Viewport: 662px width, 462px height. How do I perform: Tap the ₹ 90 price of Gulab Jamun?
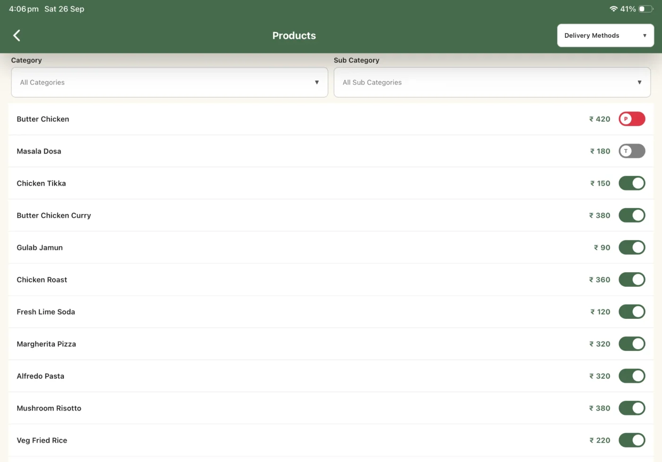point(602,248)
